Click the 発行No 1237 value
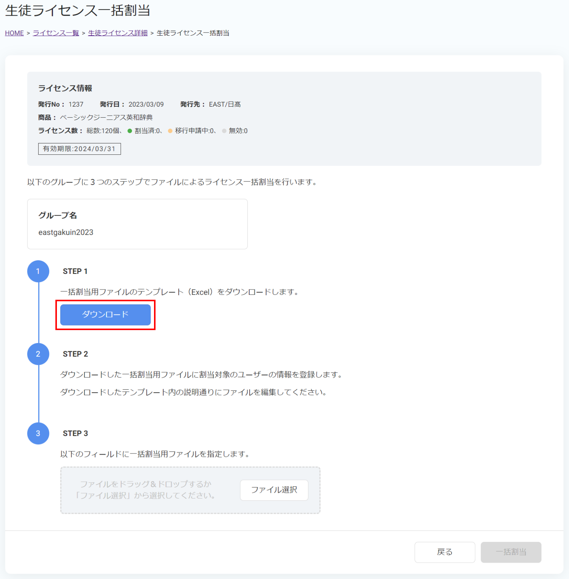Image resolution: width=569 pixels, height=579 pixels. tap(76, 104)
